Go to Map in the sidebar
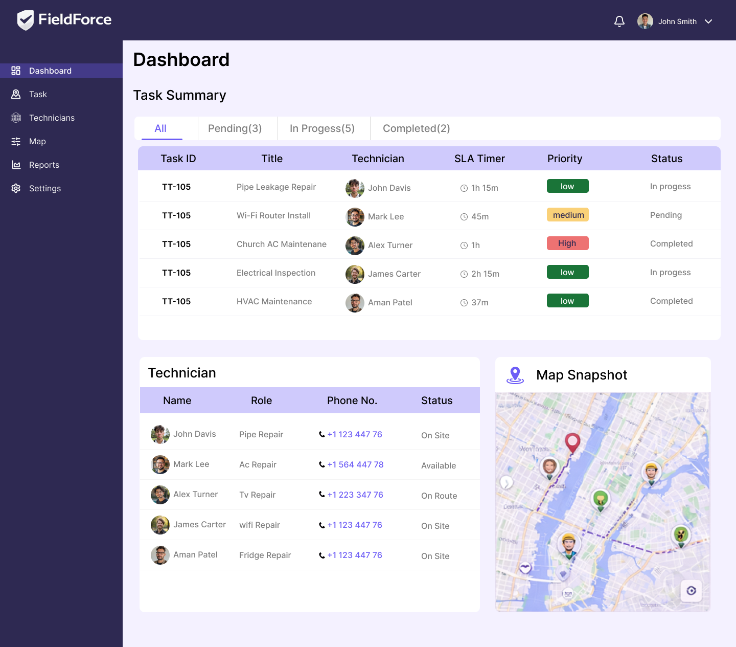Image resolution: width=736 pixels, height=647 pixels. click(37, 141)
